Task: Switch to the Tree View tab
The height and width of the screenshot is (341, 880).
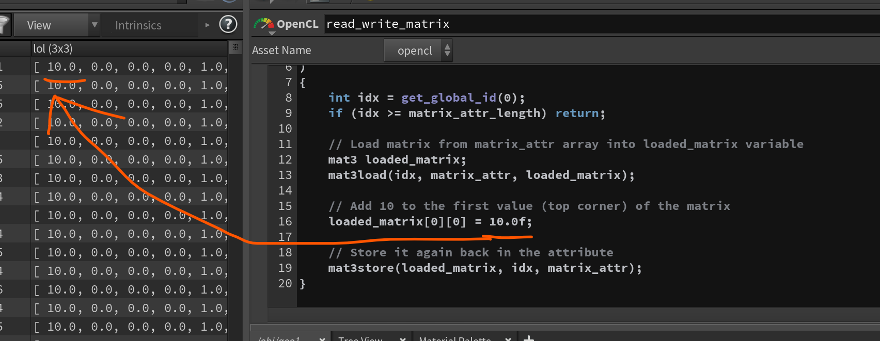Action: pos(360,338)
